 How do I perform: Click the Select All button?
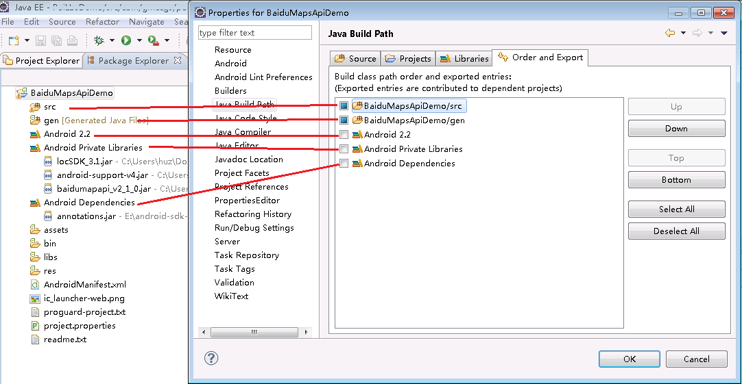pyautogui.click(x=677, y=209)
